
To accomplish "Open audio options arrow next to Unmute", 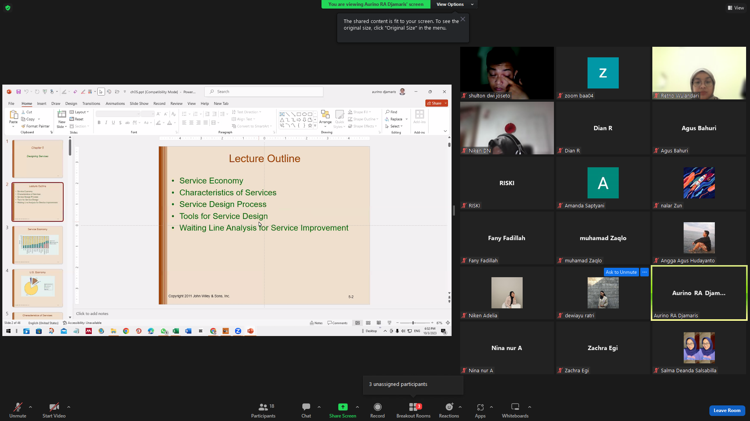I will [x=30, y=407].
